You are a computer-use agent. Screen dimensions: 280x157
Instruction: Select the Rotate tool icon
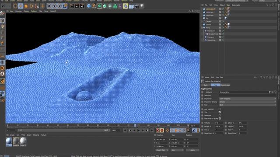[31, 6]
